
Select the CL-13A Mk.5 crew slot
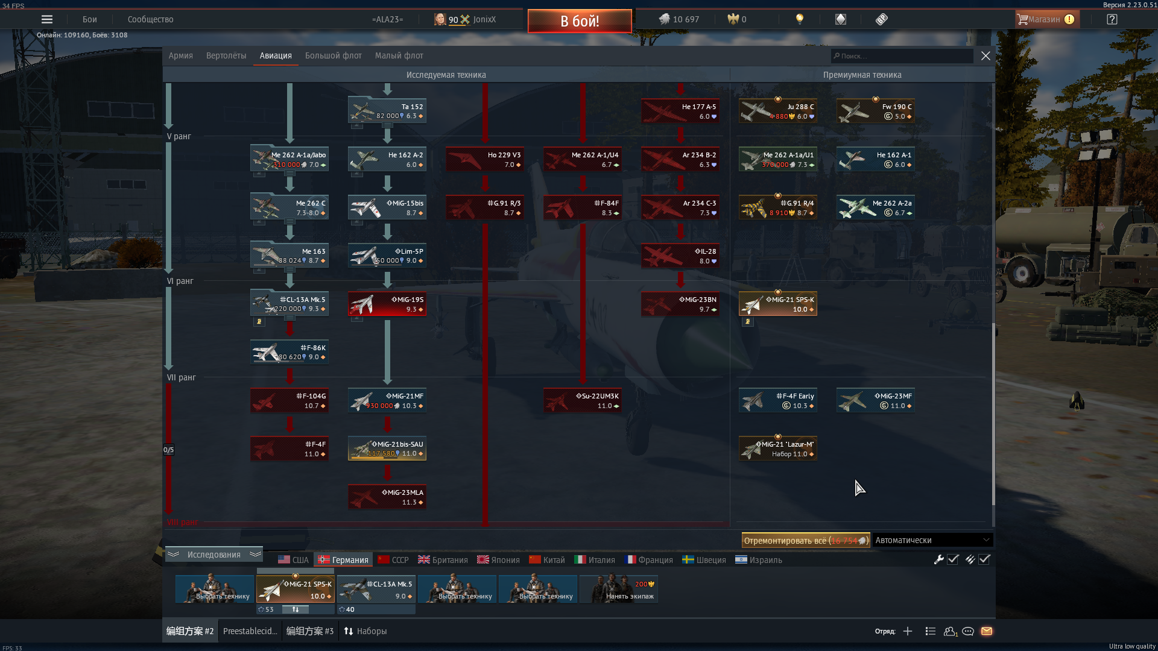(376, 589)
